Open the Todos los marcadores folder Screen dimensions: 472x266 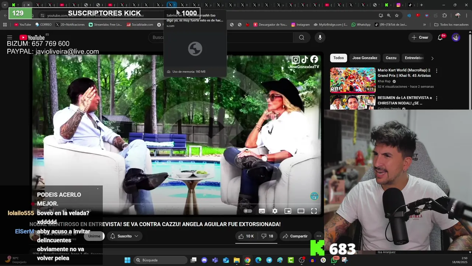(451, 25)
